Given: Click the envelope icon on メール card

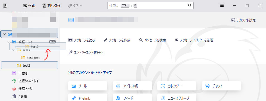Looking at the screenshot, I should 74,86.
